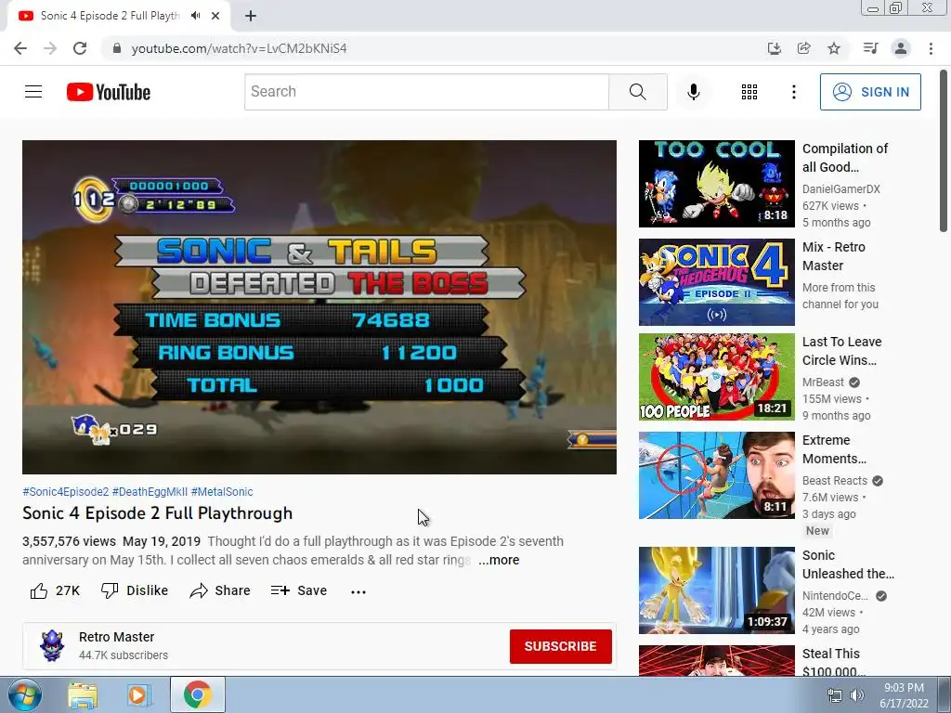The width and height of the screenshot is (951, 713).
Task: Open #DeathEggMkII hashtag link
Action: 150,492
